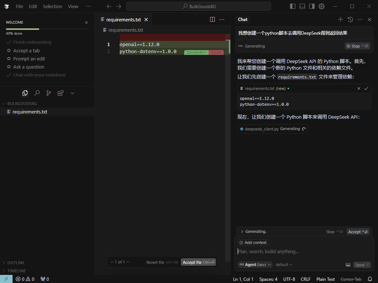The image size is (378, 283).
Task: Open the Agent mode dropdown
Action: click(x=255, y=265)
